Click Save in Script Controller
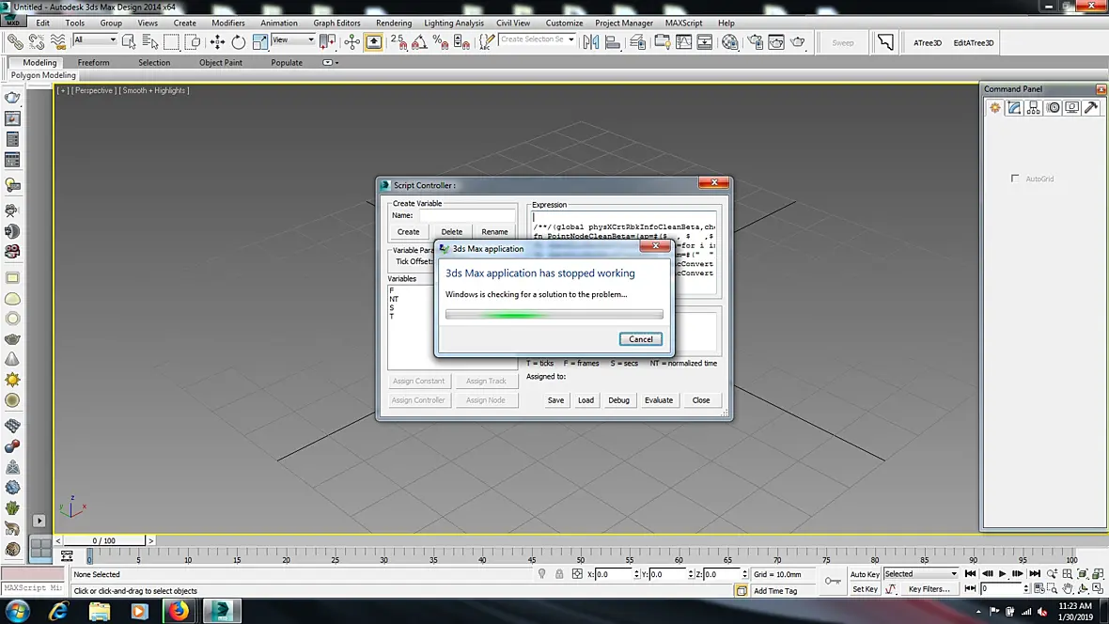 pyautogui.click(x=556, y=399)
